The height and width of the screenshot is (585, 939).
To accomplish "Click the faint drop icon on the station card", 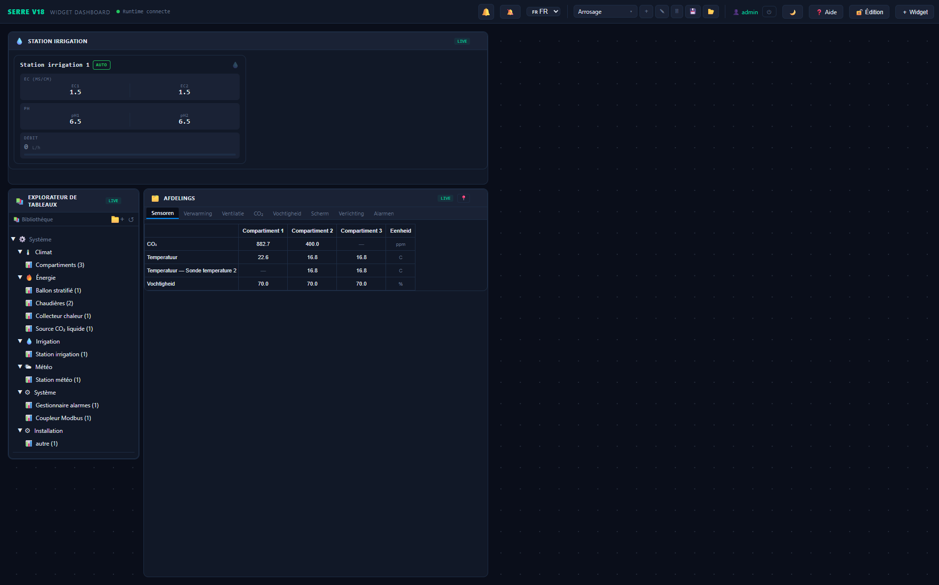I will point(235,65).
